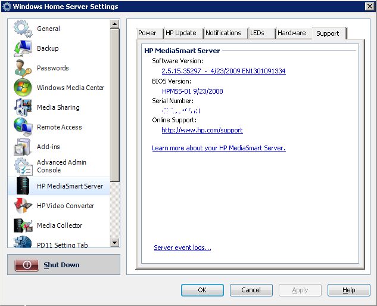Click the HP Video Converter icon
Image resolution: width=377 pixels, height=306 pixels.
[23, 206]
